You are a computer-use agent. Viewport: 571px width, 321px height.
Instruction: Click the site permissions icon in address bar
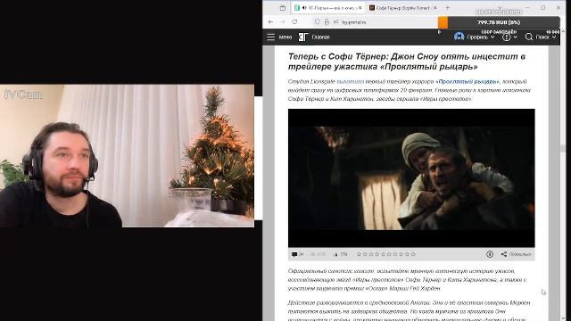point(335,21)
